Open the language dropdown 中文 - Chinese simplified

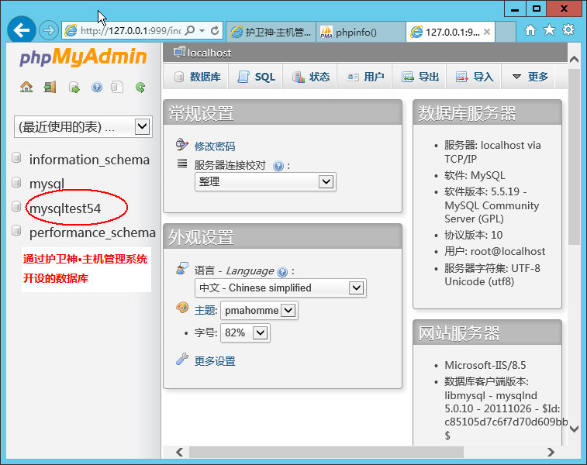(x=281, y=288)
